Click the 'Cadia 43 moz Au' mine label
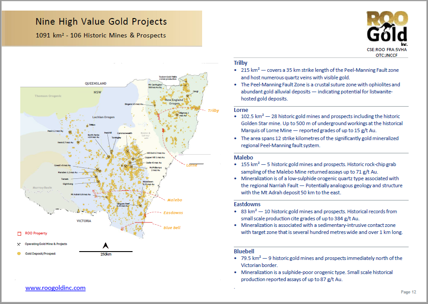 [154, 163]
